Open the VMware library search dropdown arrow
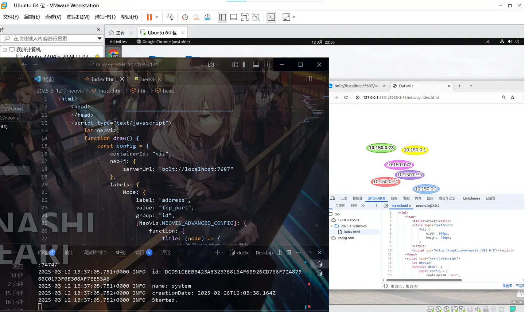 click(x=99, y=39)
